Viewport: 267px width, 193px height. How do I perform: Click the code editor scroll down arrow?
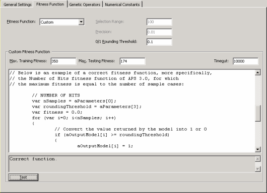coord(257,149)
